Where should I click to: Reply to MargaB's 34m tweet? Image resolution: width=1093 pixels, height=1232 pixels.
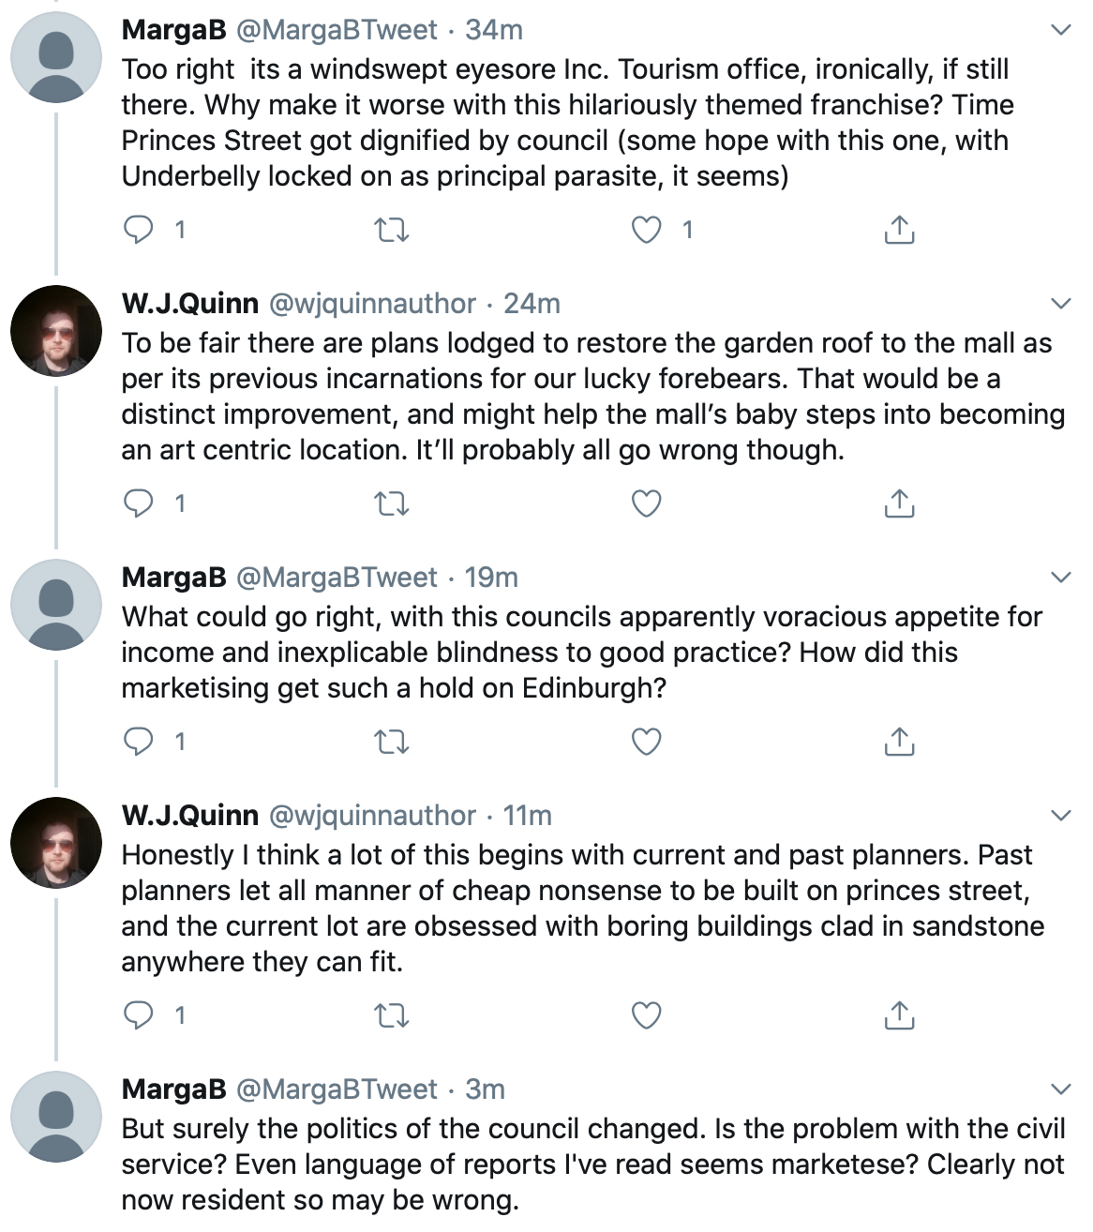[x=139, y=230]
